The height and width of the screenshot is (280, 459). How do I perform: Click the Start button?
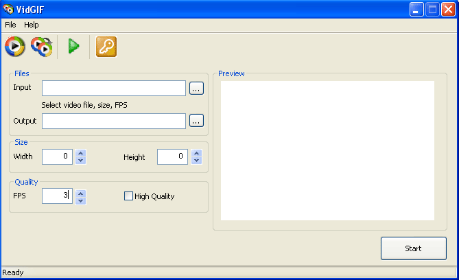[x=414, y=248]
